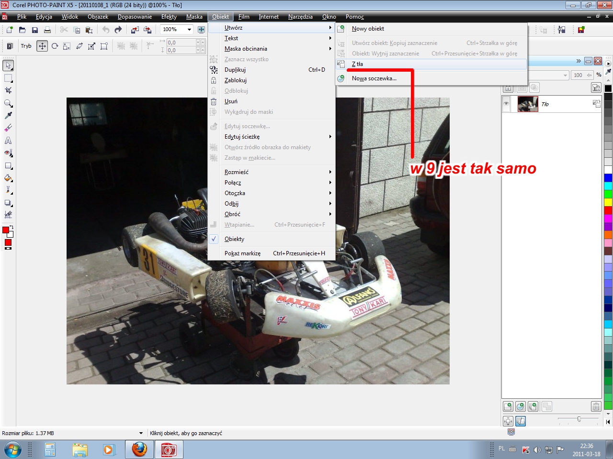Image resolution: width=613 pixels, height=459 pixels.
Task: Click the Redo arrow in toolbar
Action: (118, 30)
